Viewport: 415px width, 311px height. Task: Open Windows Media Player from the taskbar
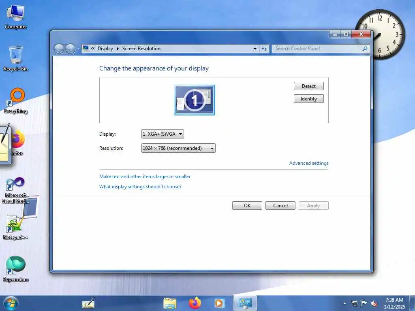(x=219, y=303)
